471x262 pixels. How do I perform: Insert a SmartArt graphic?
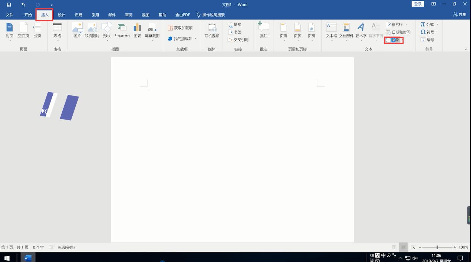click(122, 30)
